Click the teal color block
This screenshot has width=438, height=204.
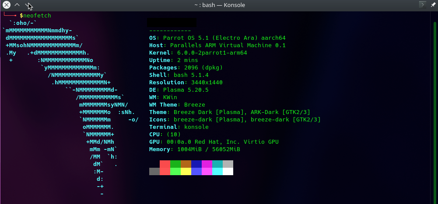click(x=217, y=164)
